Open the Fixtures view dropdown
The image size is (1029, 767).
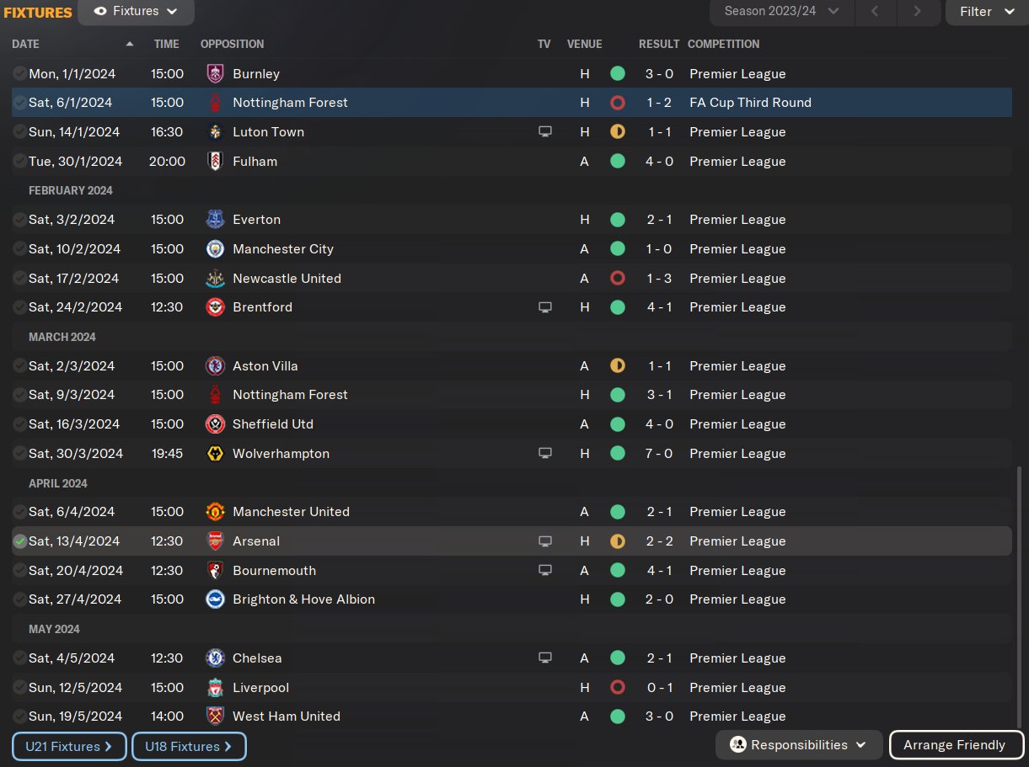(x=136, y=12)
